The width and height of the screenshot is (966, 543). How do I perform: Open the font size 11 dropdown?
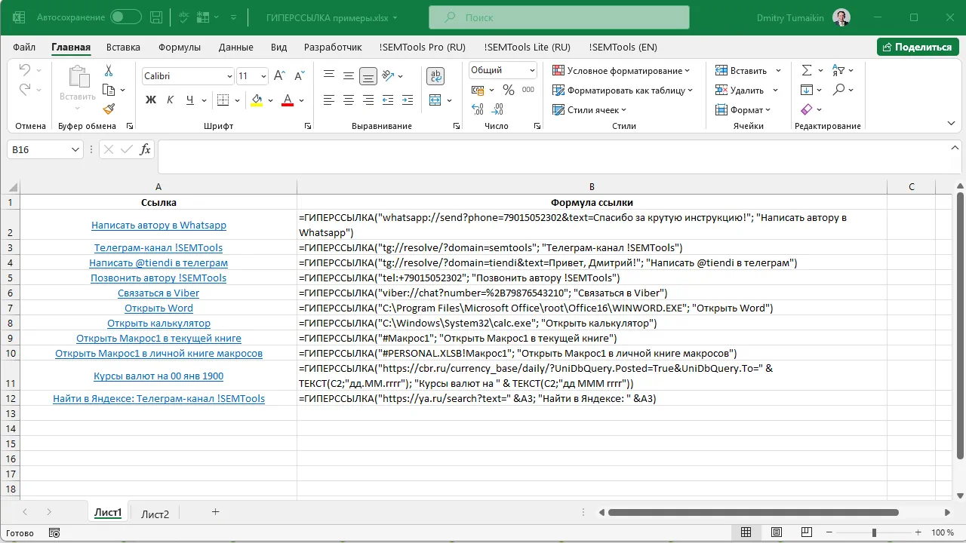pos(263,76)
